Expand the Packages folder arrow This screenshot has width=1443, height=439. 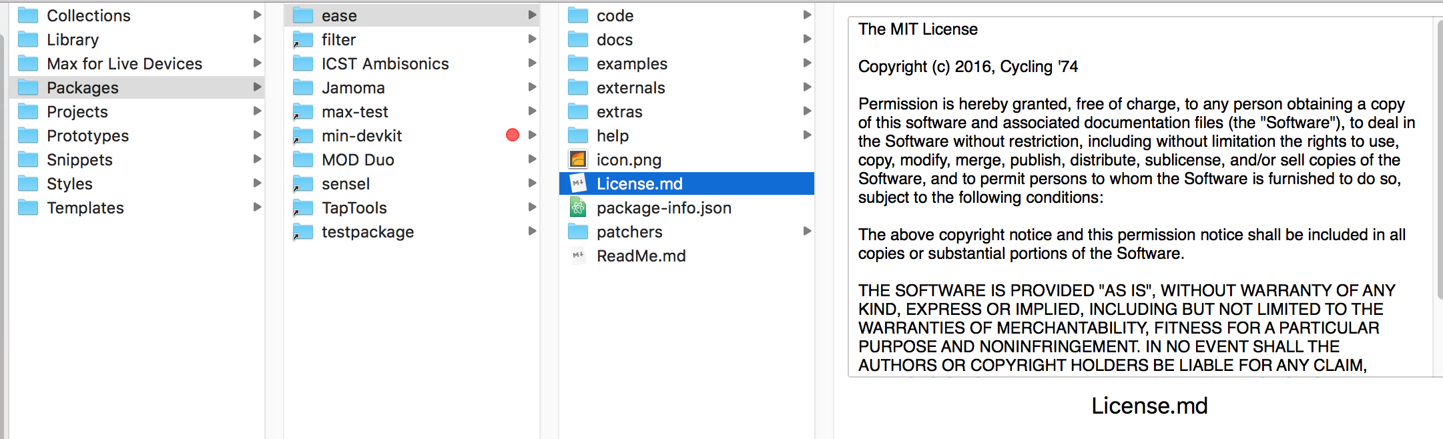(257, 87)
